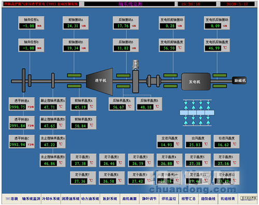259x205 pixels.
Task: Select the 轴向位移A value display
Action: (x=27, y=26)
